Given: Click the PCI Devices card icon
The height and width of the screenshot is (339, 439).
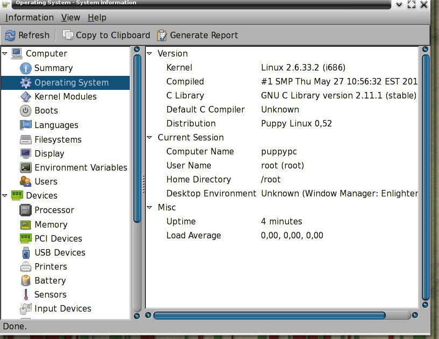Looking at the screenshot, I should 25,238.
